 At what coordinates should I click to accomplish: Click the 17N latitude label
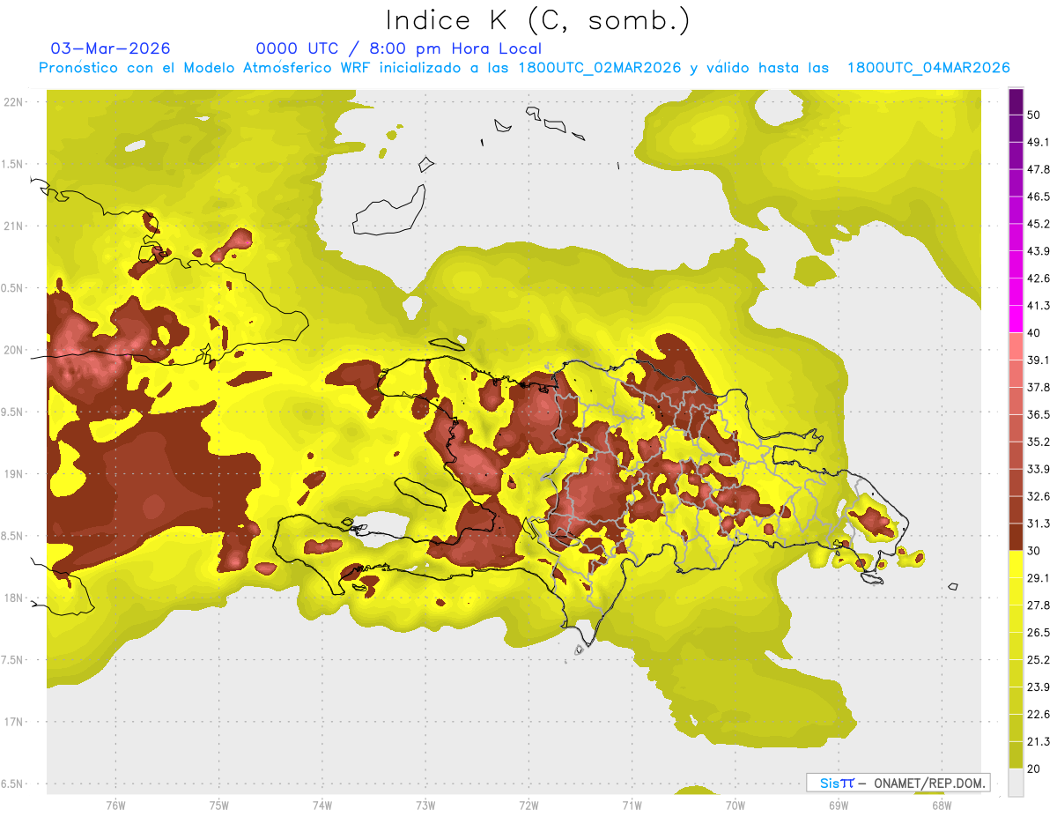tap(15, 722)
